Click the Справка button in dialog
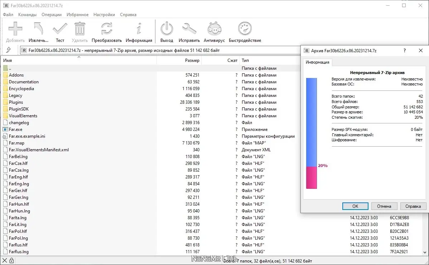 pyautogui.click(x=413, y=206)
